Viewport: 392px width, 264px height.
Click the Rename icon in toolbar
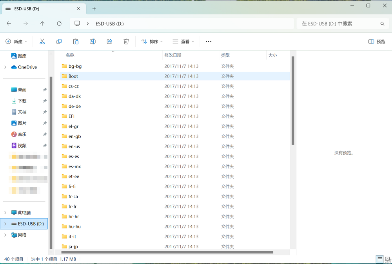tap(93, 42)
